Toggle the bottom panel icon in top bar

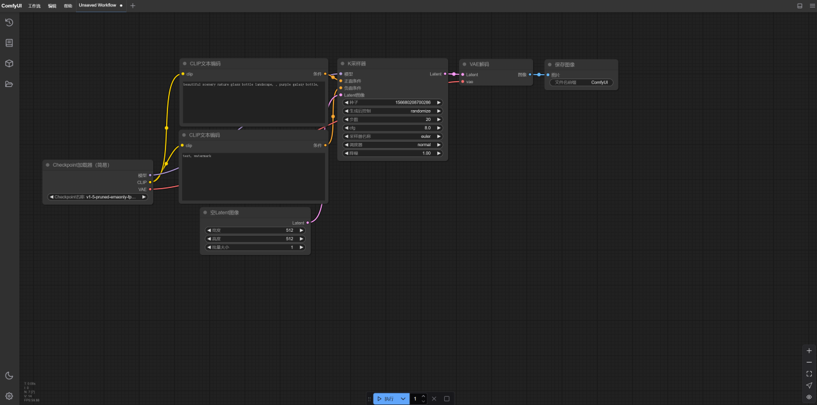pos(800,6)
